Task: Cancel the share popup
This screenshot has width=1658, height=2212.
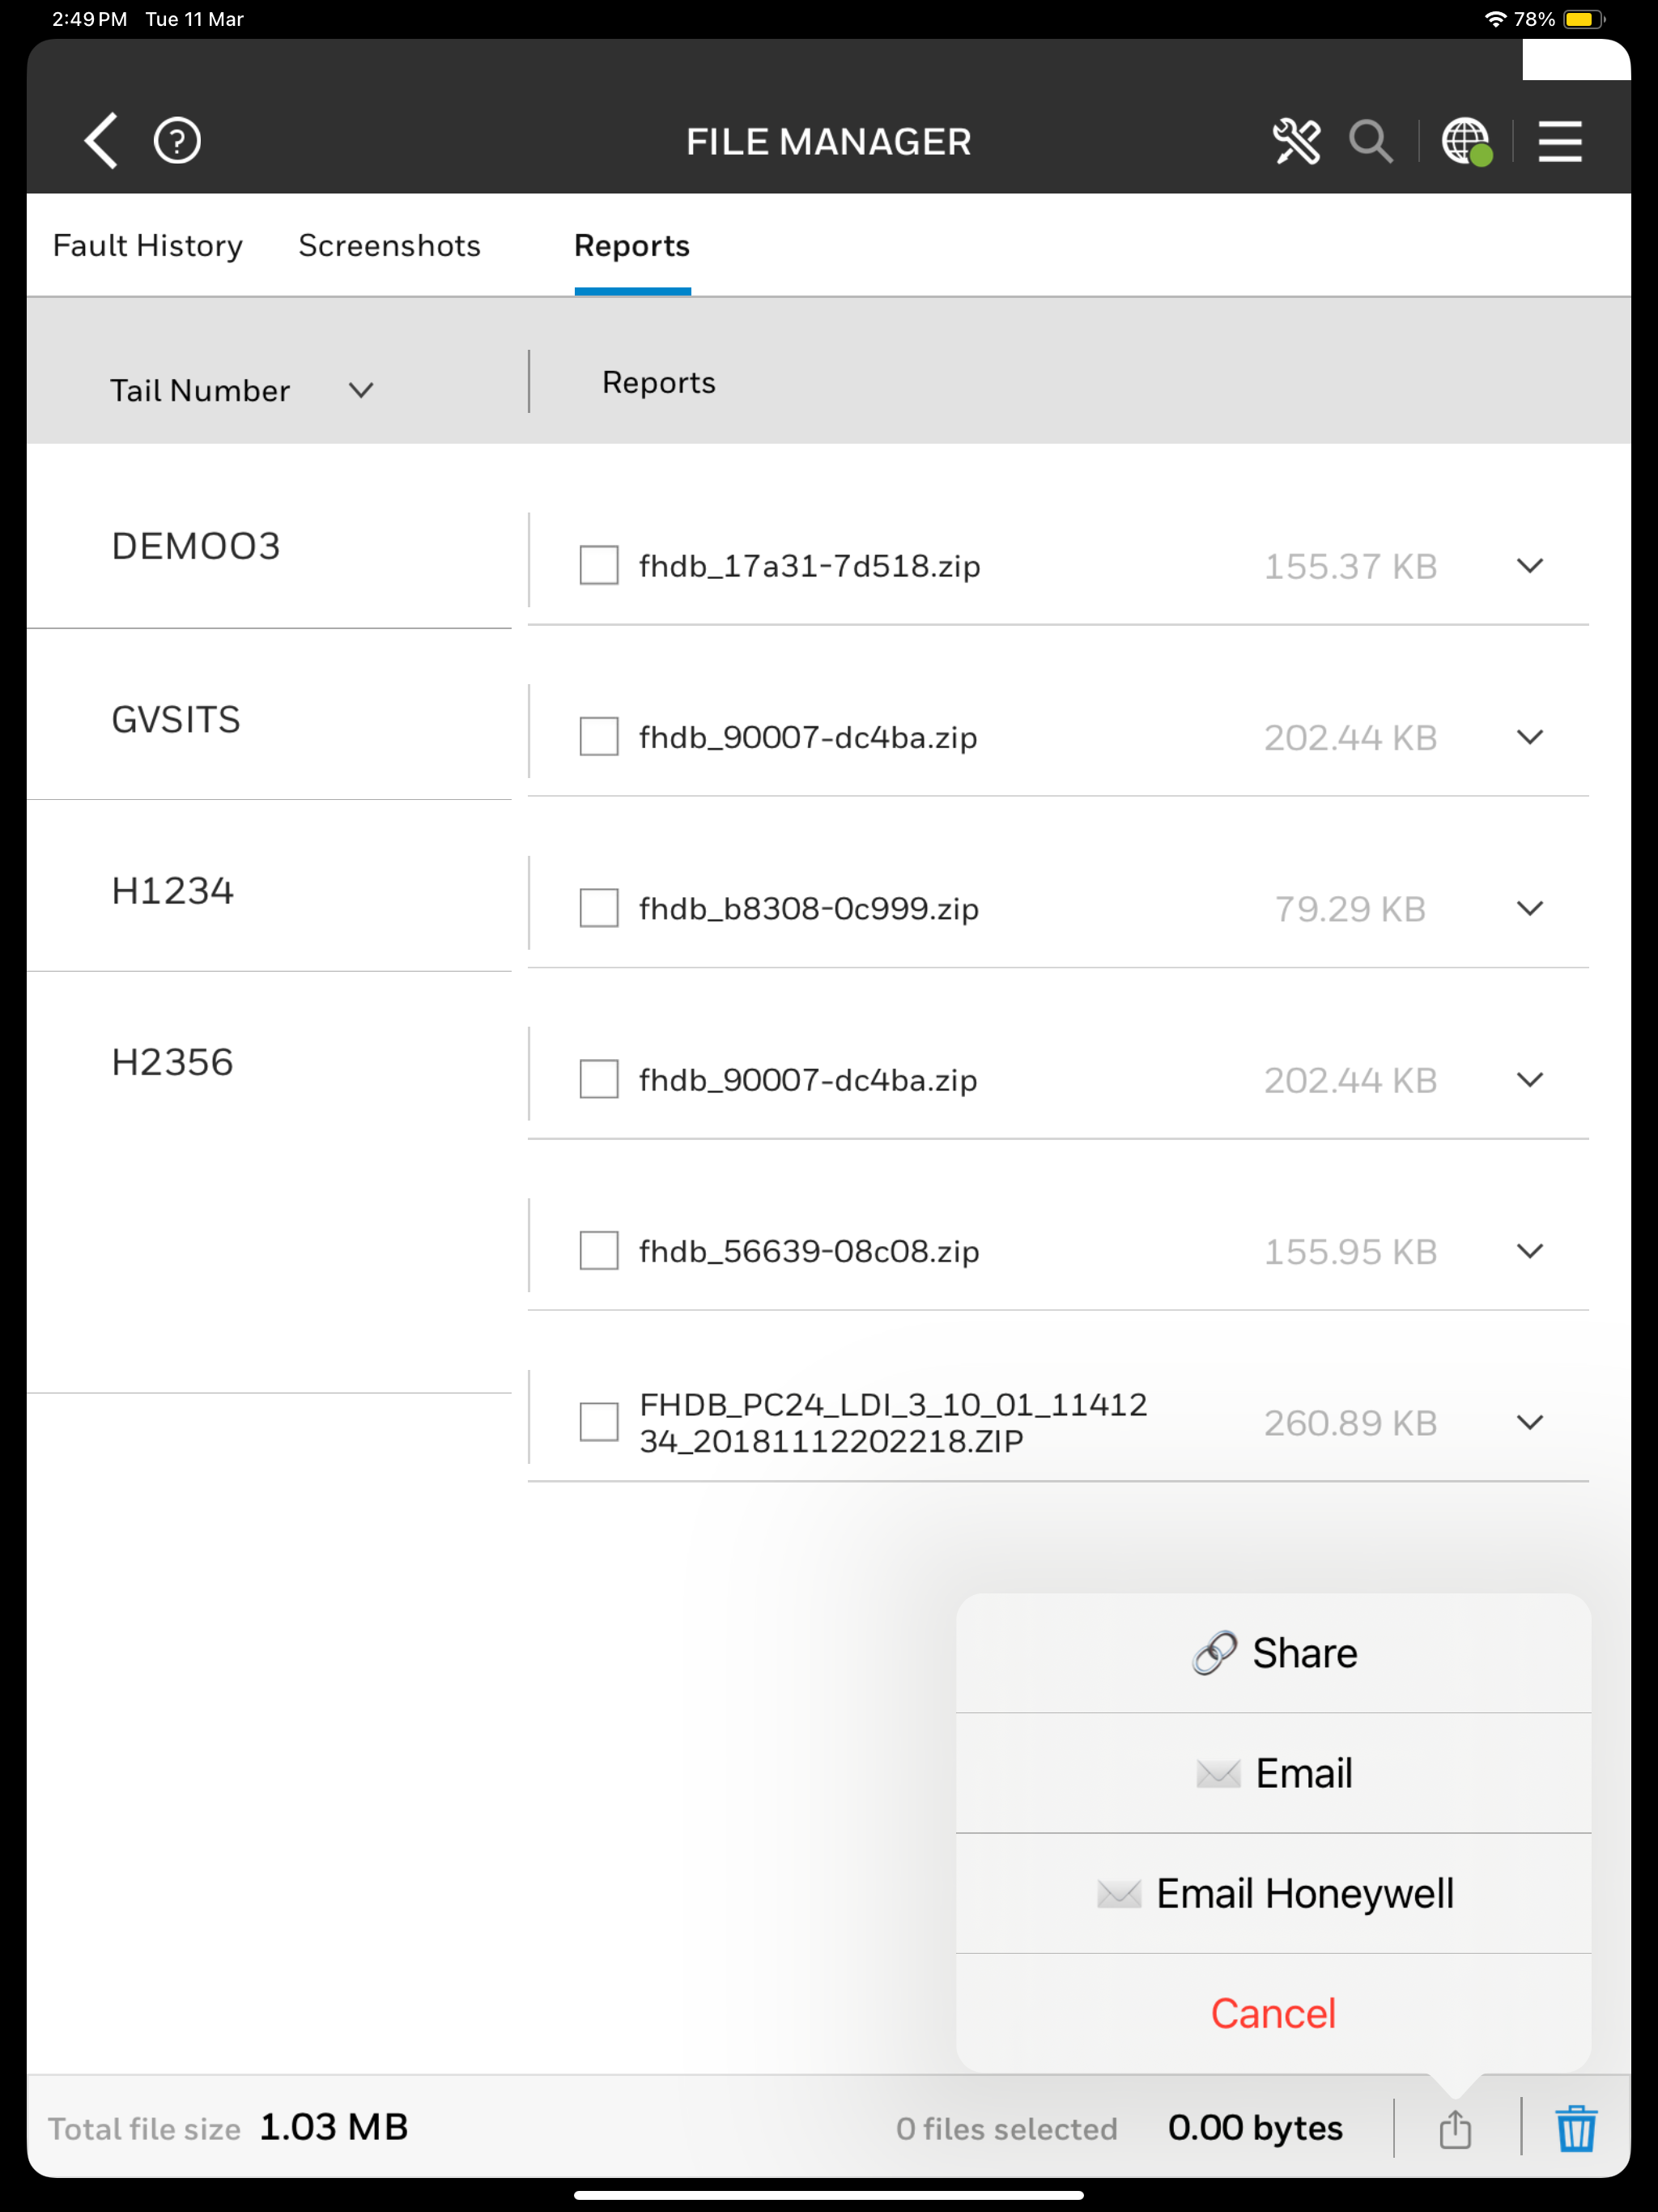Action: (x=1273, y=2014)
